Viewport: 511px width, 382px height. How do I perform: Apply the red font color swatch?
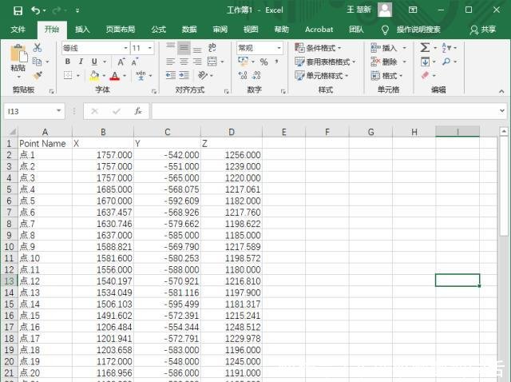(113, 76)
